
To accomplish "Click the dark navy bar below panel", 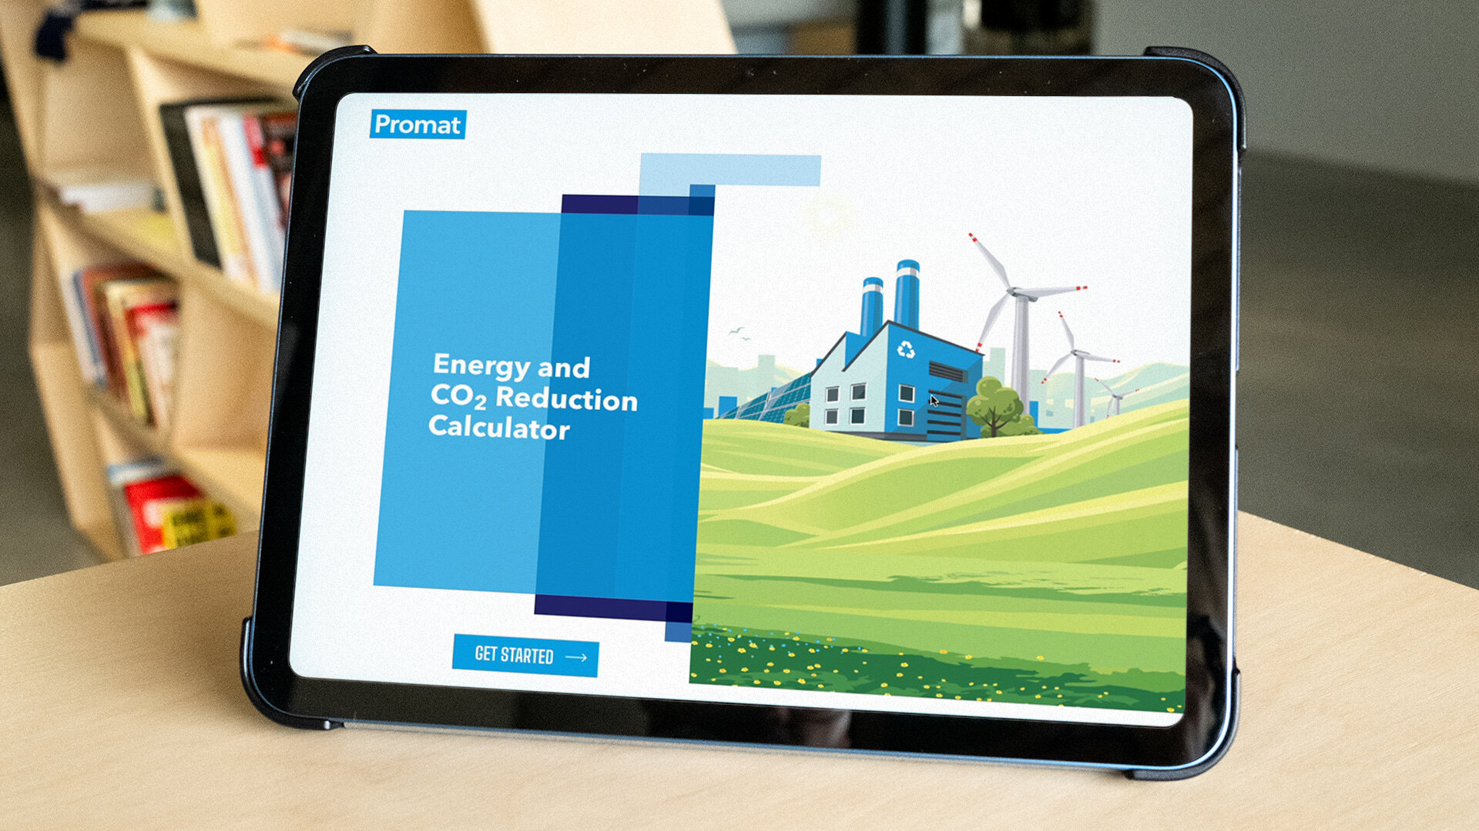I will point(613,608).
